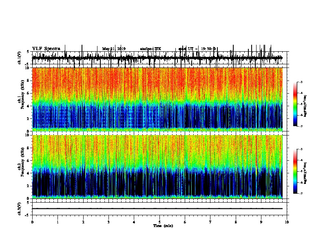Viewport: 323px width, 249px height.
Task: Click the "7" tick on the time axis
Action: click(x=210, y=222)
